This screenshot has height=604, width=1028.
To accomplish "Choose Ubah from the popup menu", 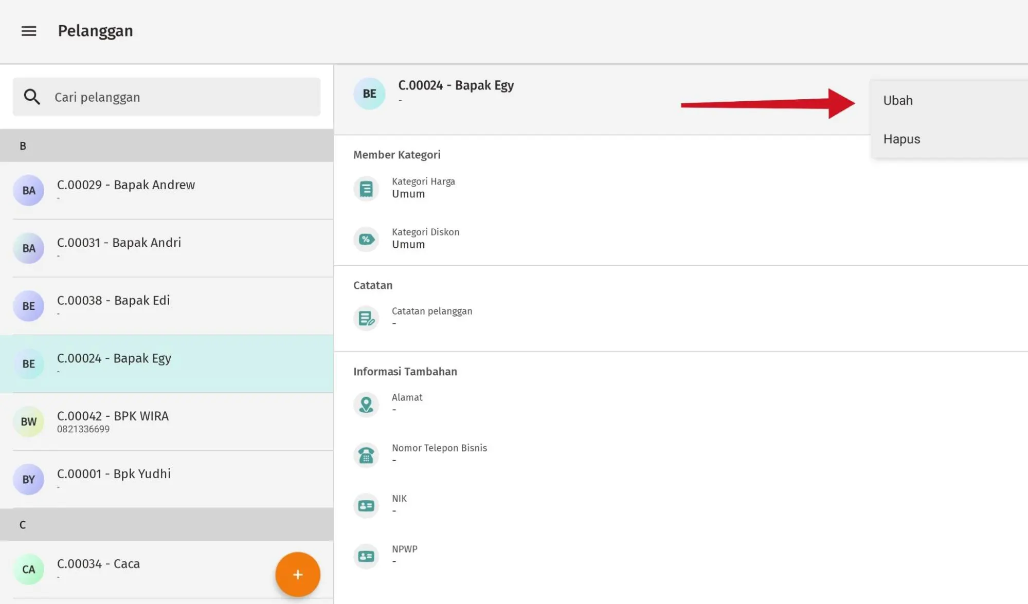I will coord(898,100).
